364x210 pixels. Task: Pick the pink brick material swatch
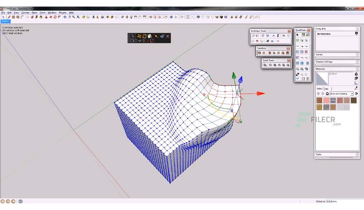326,100
